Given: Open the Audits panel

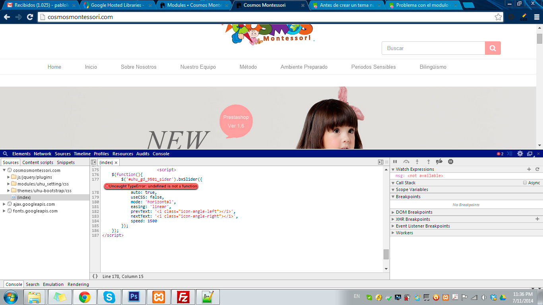Looking at the screenshot, I should pyautogui.click(x=143, y=154).
